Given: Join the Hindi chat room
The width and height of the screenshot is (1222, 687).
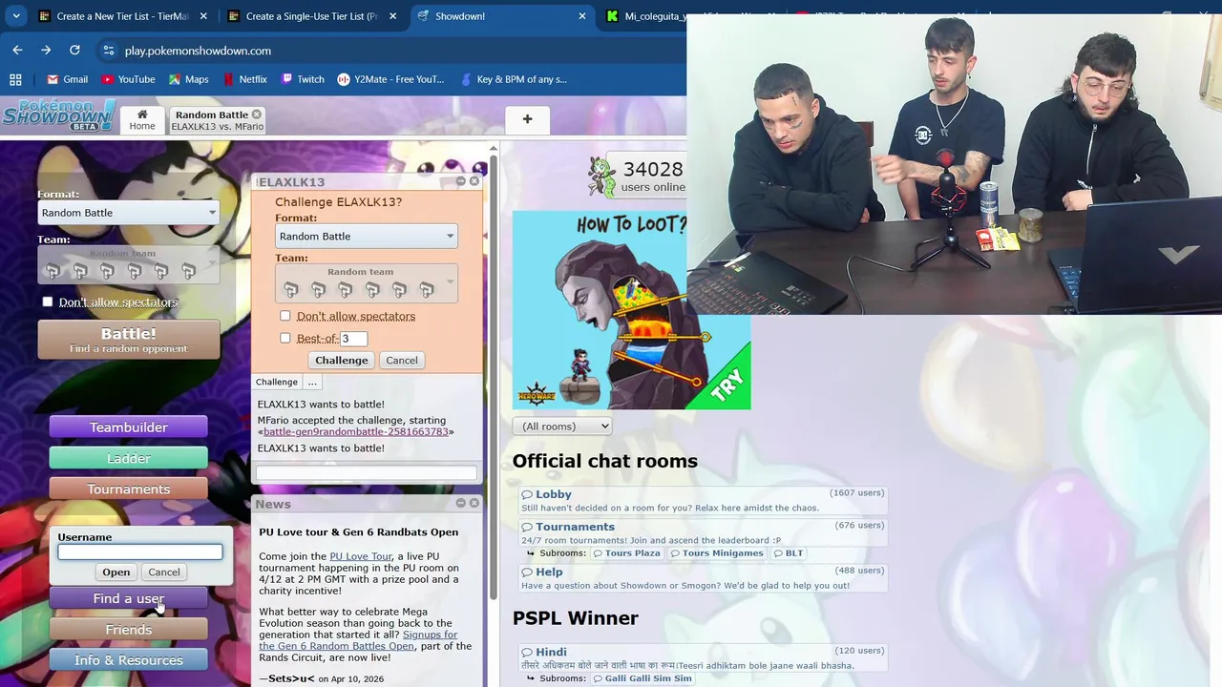Looking at the screenshot, I should (551, 652).
